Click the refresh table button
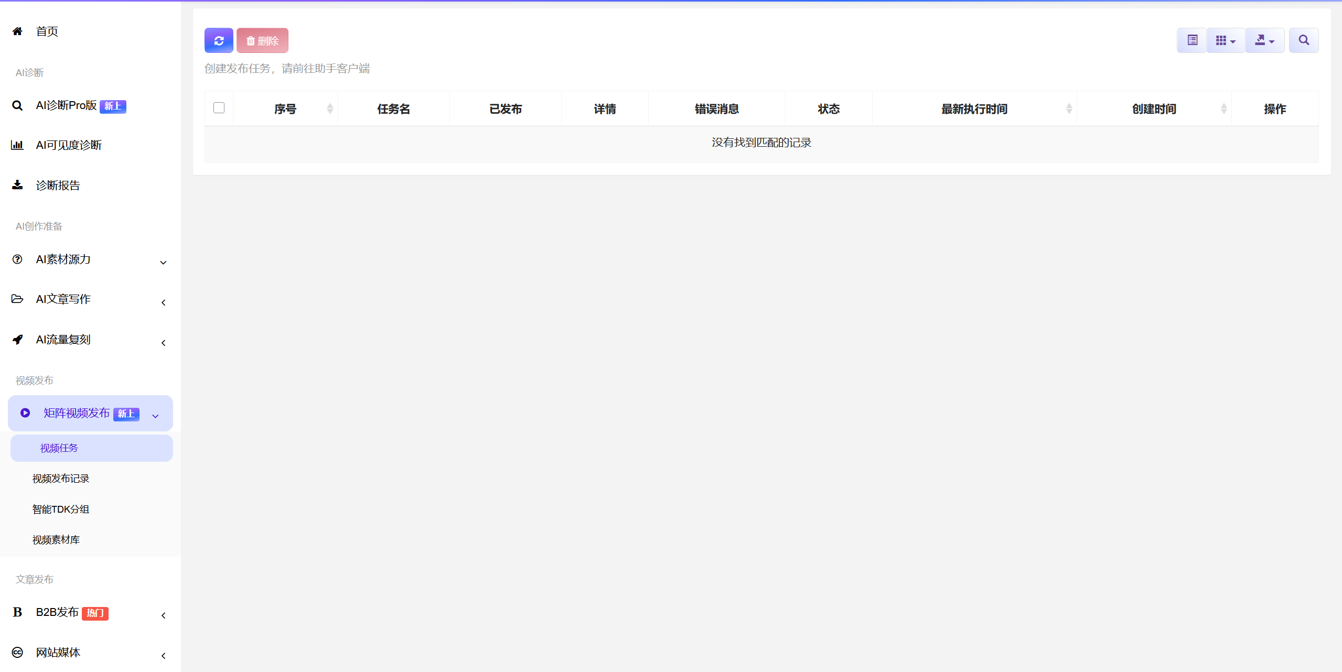 click(219, 40)
